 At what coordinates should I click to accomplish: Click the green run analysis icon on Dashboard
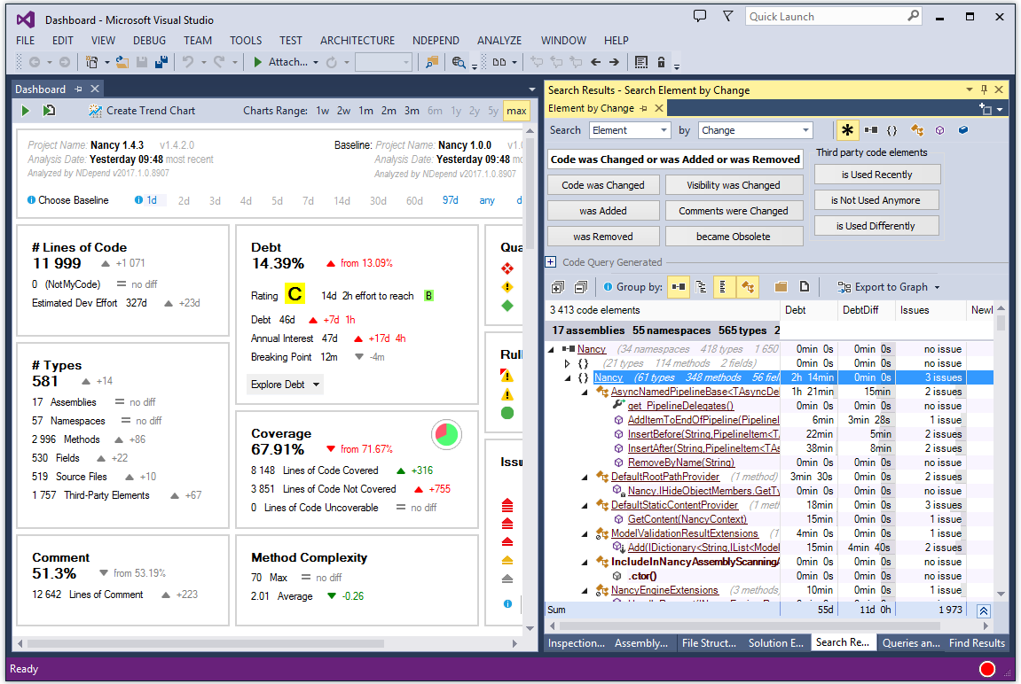[24, 110]
